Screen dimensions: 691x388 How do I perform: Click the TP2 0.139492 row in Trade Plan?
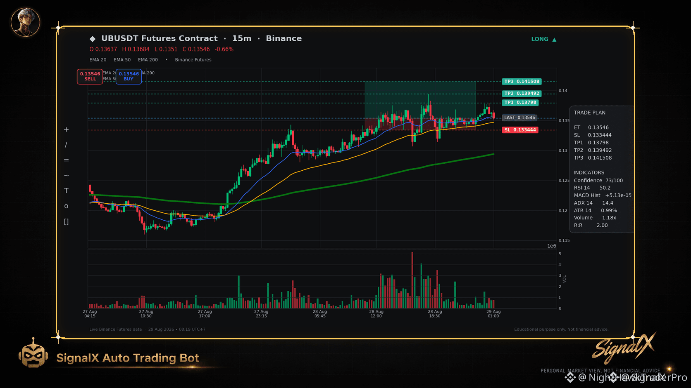point(593,150)
